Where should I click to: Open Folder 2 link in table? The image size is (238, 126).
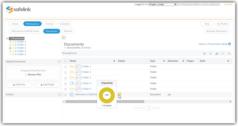[87, 72]
